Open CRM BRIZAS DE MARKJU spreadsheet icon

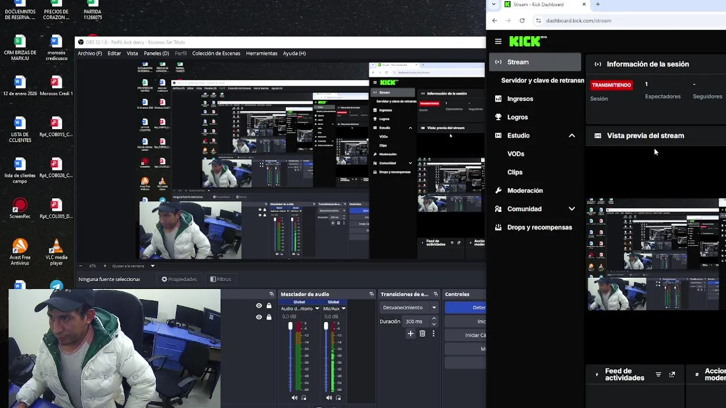(x=20, y=48)
